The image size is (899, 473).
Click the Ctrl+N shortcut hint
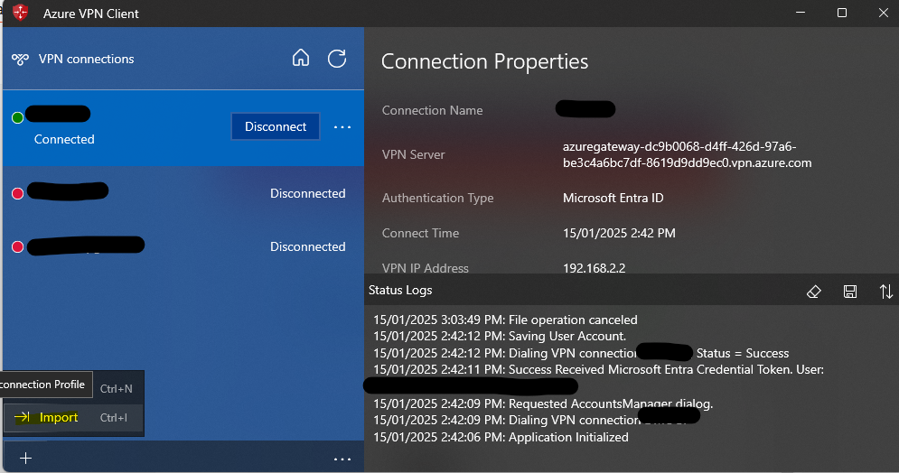pos(116,389)
